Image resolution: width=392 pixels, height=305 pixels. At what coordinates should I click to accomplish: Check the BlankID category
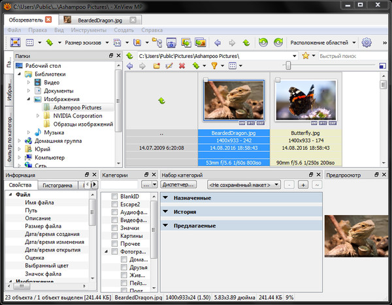[x=114, y=197]
